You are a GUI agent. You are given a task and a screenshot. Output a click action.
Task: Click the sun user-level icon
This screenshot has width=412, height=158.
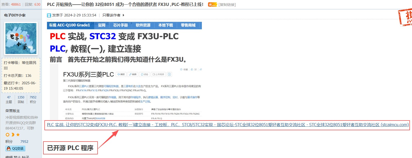click(7, 135)
